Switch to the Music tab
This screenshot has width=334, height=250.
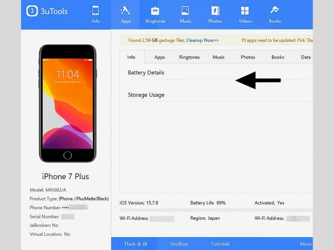coord(218,57)
